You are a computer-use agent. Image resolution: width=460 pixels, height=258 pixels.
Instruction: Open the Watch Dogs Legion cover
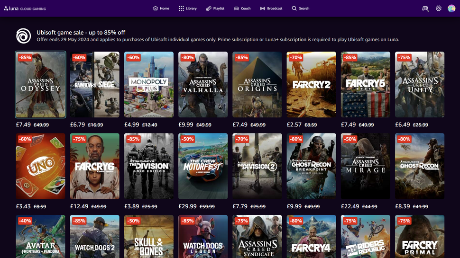203,237
